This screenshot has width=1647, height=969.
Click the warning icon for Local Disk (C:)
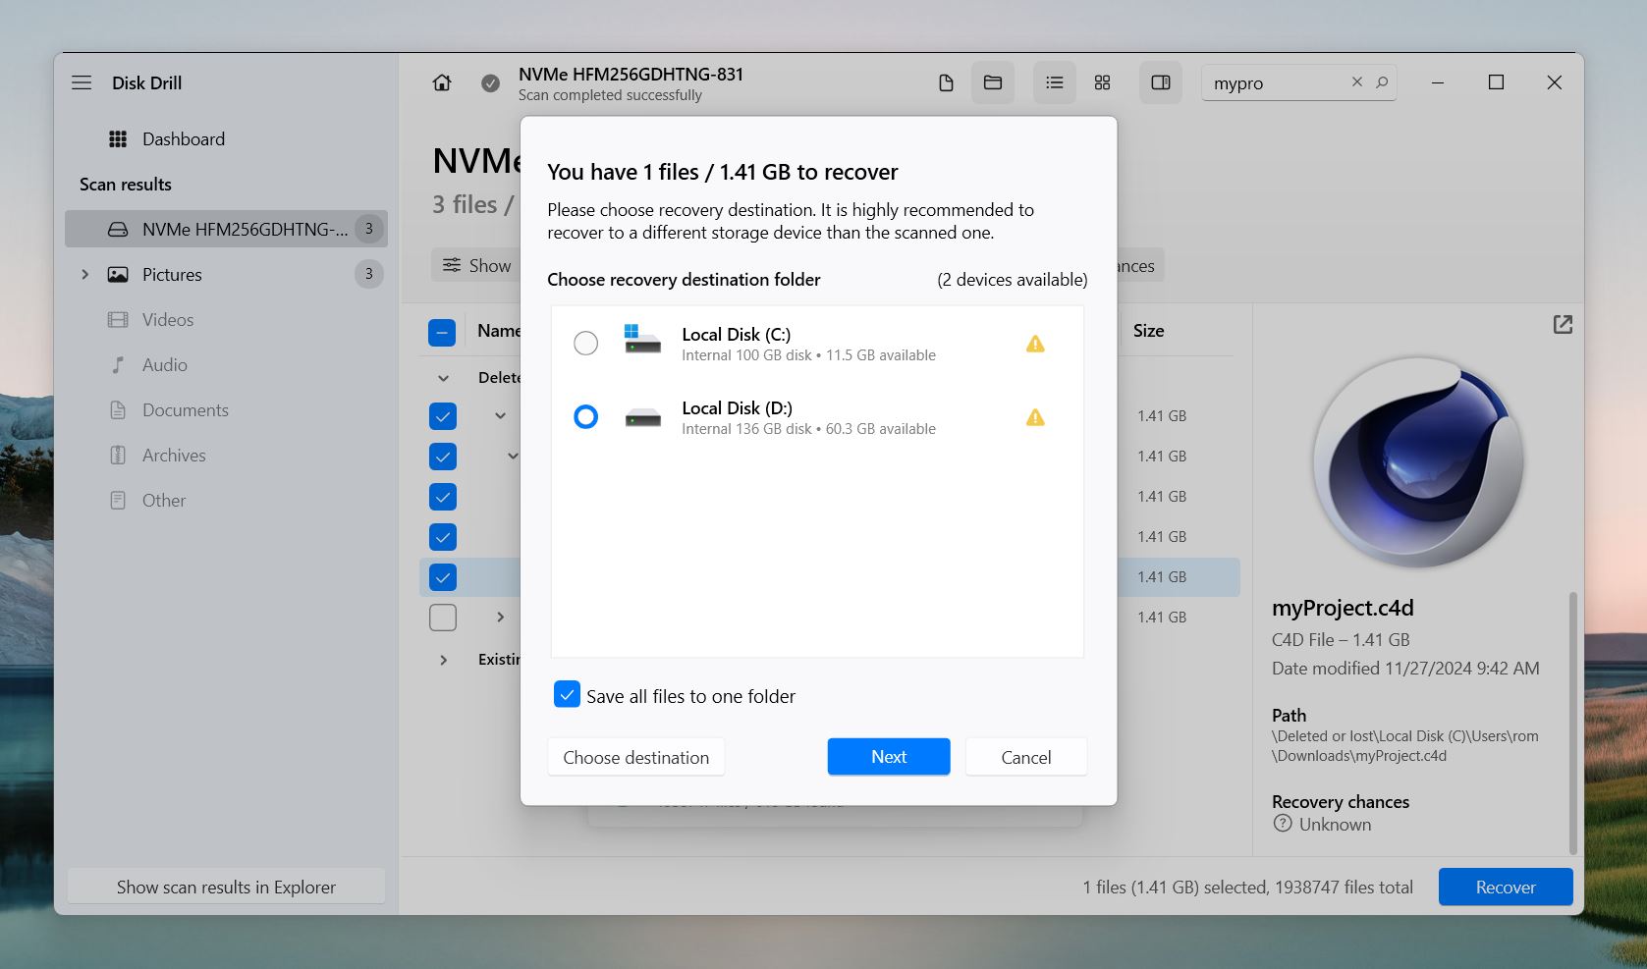tap(1035, 344)
